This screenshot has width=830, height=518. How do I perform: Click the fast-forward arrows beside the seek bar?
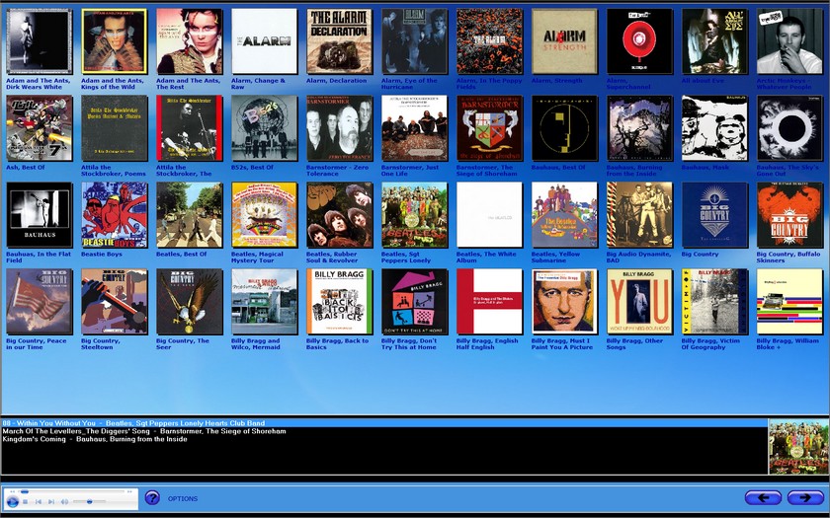tap(129, 491)
